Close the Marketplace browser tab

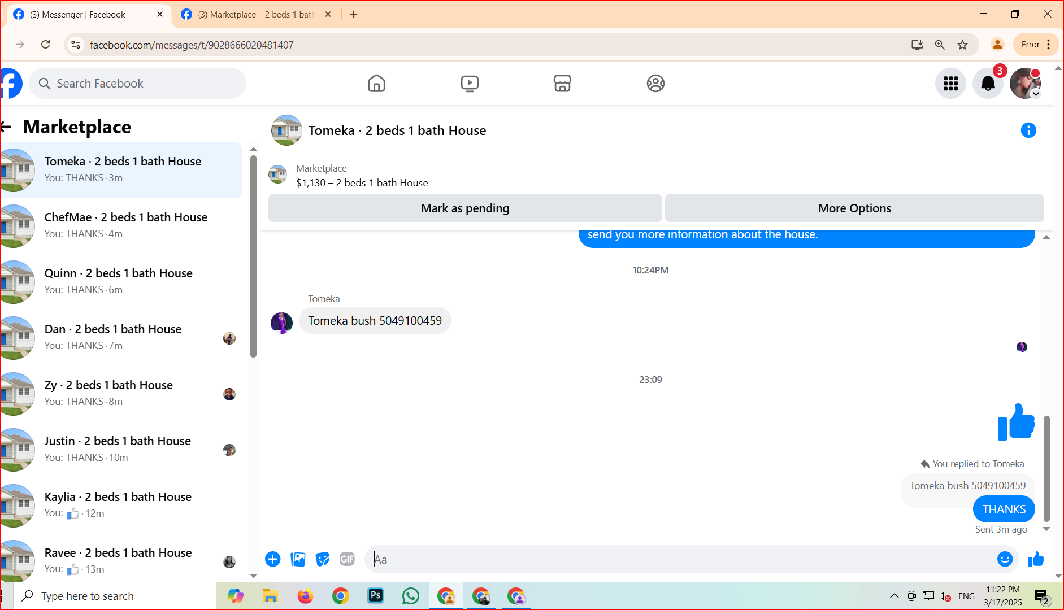pos(328,15)
